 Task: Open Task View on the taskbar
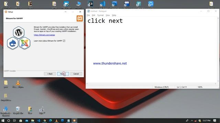point(14,121)
